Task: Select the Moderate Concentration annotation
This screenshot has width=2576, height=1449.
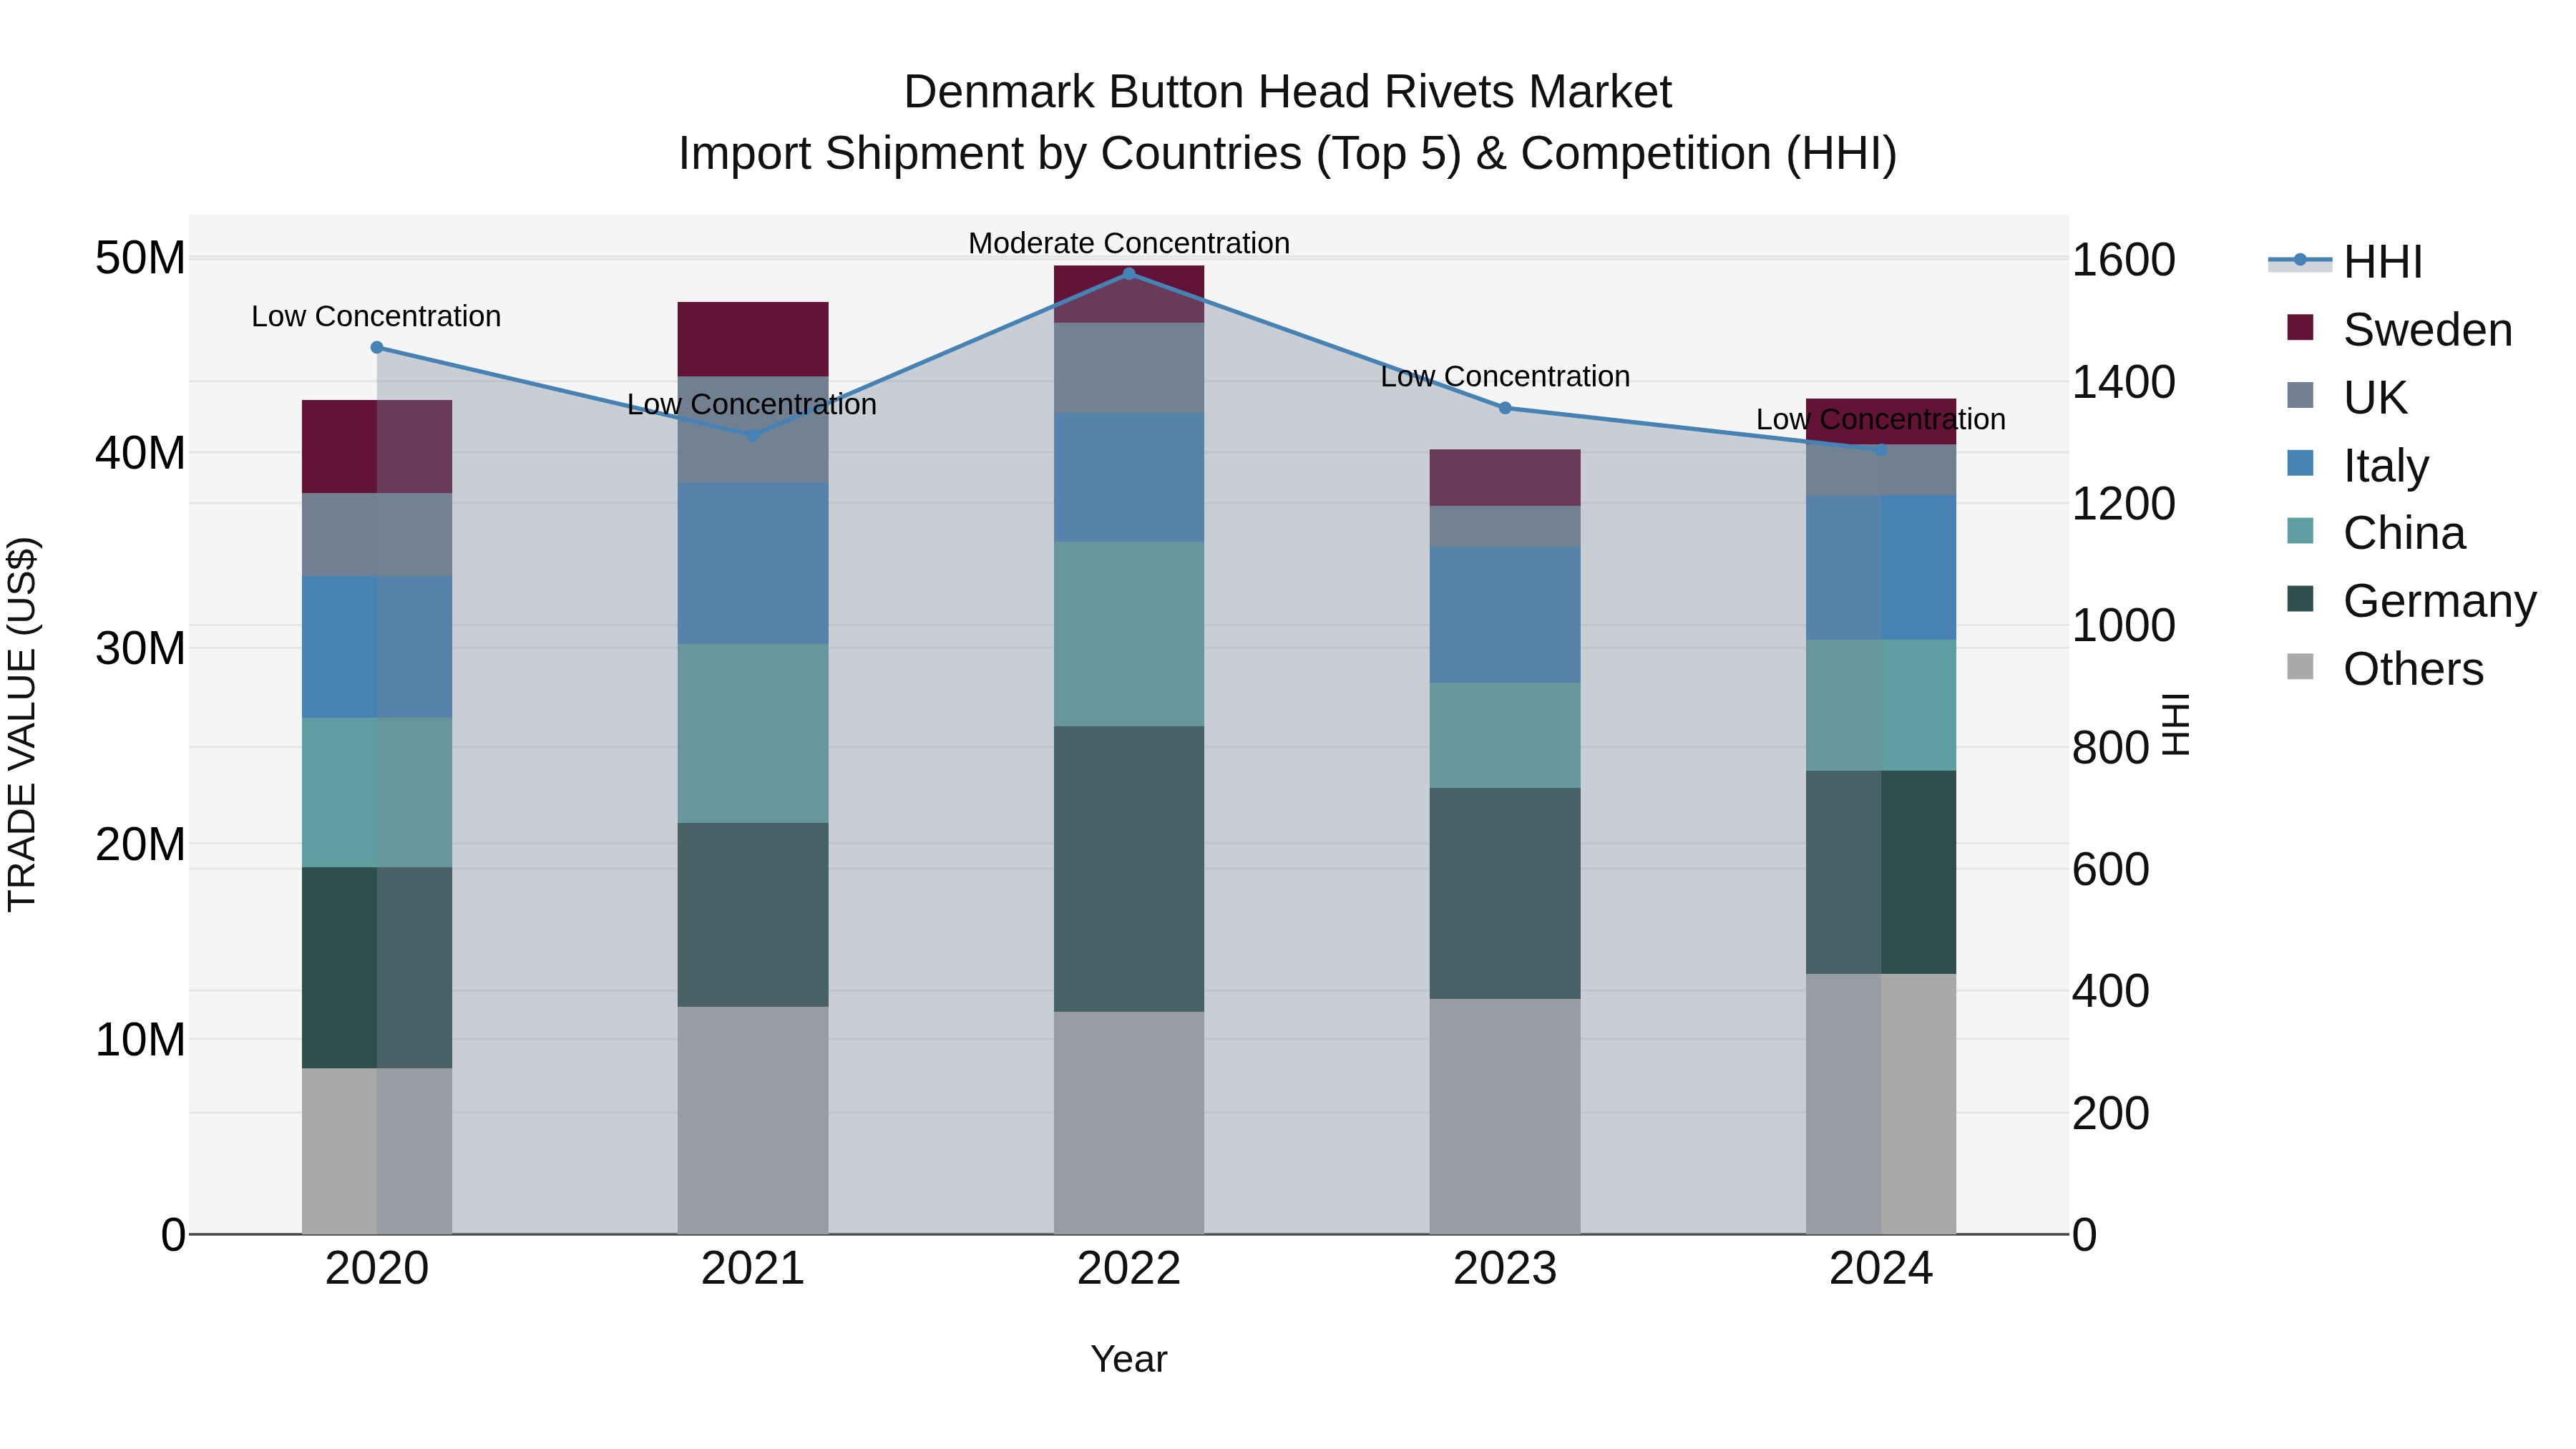Action: [x=1129, y=243]
